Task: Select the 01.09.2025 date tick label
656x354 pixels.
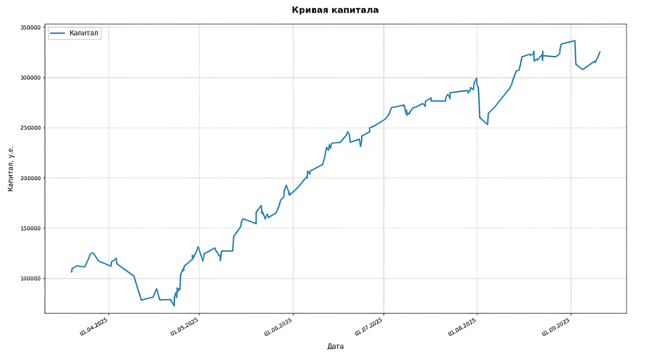Action: coord(556,326)
